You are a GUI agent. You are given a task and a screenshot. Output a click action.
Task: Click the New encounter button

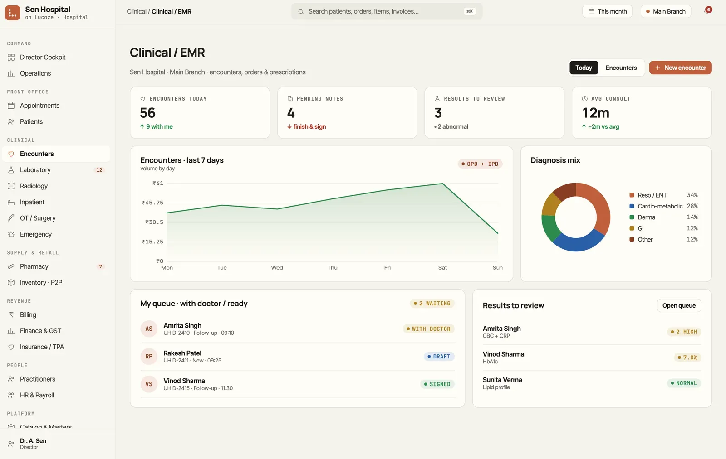(x=680, y=68)
